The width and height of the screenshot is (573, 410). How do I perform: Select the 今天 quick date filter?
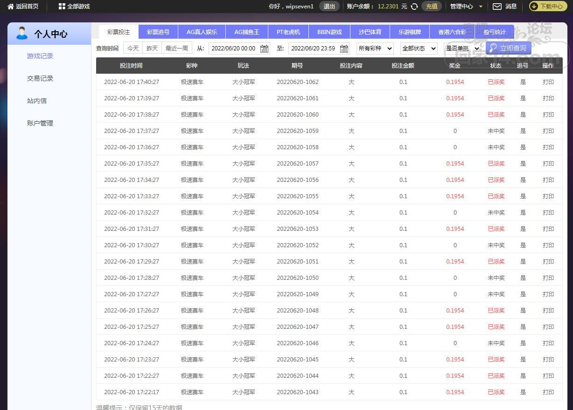[x=133, y=49]
